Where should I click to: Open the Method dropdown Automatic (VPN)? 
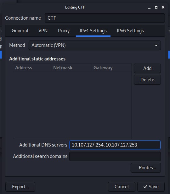pyautogui.click(x=95, y=45)
